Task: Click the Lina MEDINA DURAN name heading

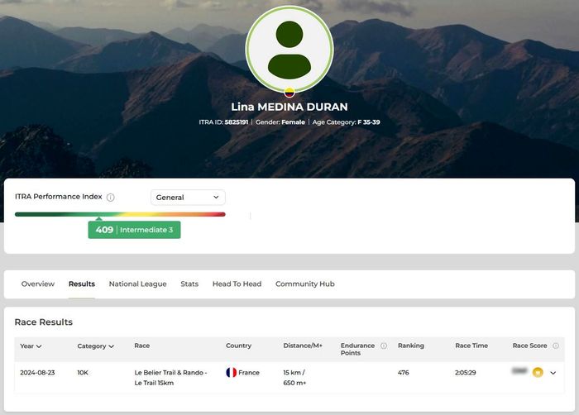Action: click(x=289, y=107)
